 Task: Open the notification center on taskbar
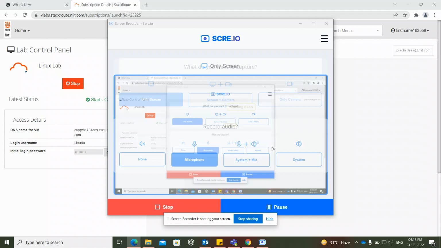pos(433,242)
